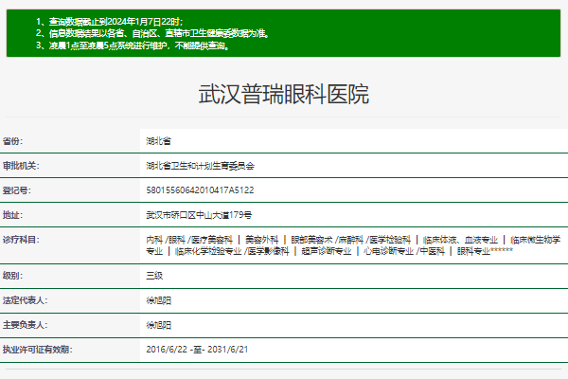Click the 地址 label
The image size is (568, 379).
click(12, 215)
